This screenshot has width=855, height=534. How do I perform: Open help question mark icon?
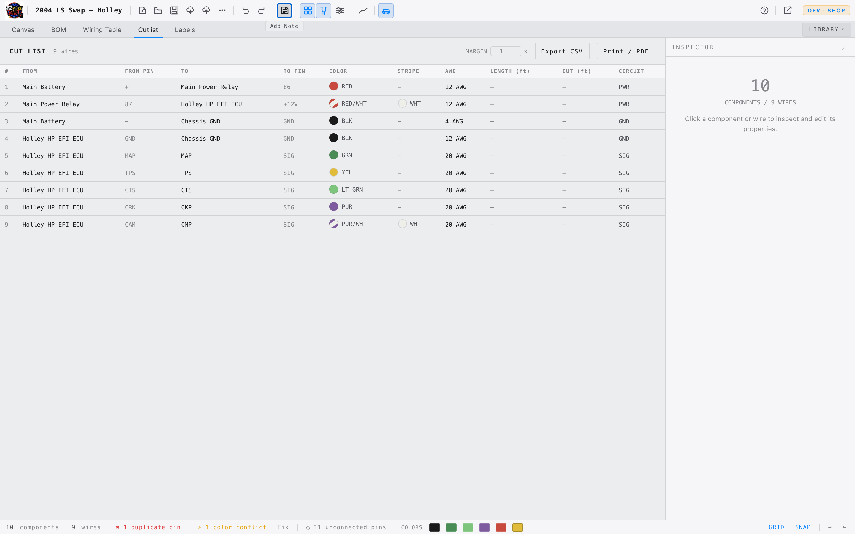pyautogui.click(x=764, y=11)
